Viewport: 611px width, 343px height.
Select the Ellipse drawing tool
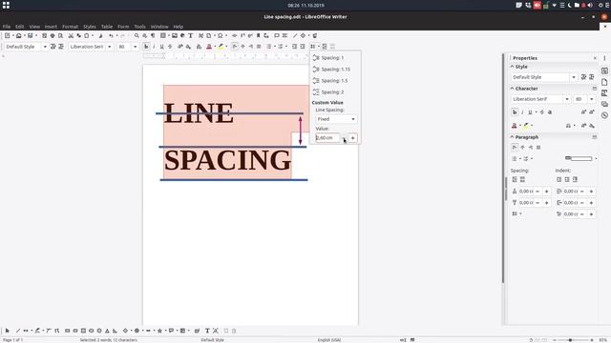pos(92,331)
